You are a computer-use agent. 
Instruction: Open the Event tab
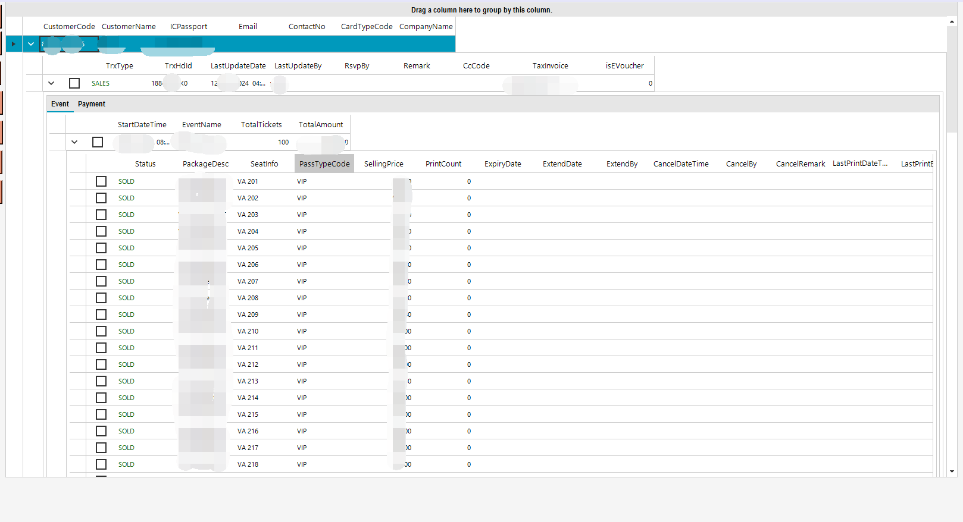click(60, 104)
